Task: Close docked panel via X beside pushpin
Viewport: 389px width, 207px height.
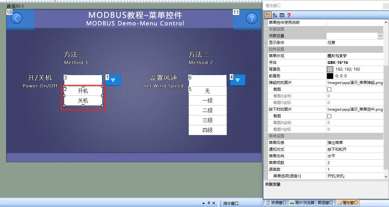Action: (214, 203)
